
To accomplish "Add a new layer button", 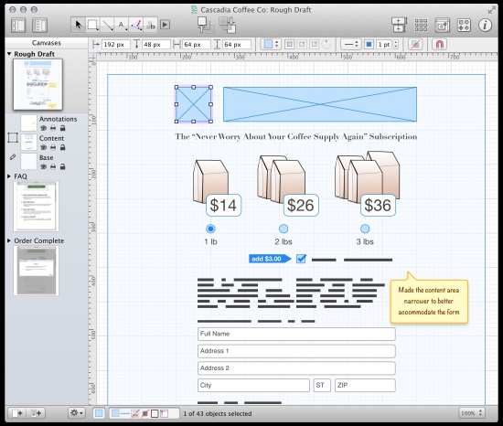I will pyautogui.click(x=36, y=413).
